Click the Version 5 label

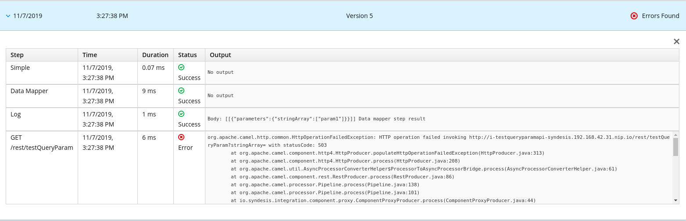point(359,16)
